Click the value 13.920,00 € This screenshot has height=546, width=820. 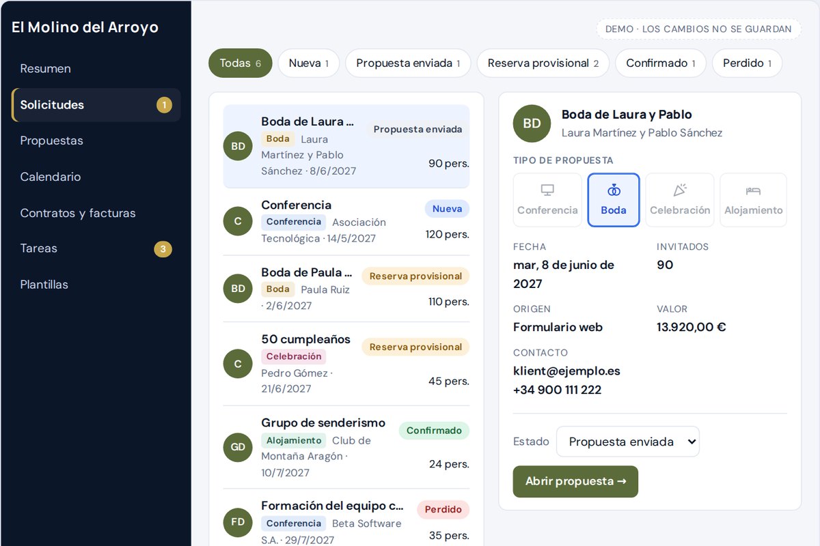pyautogui.click(x=691, y=327)
